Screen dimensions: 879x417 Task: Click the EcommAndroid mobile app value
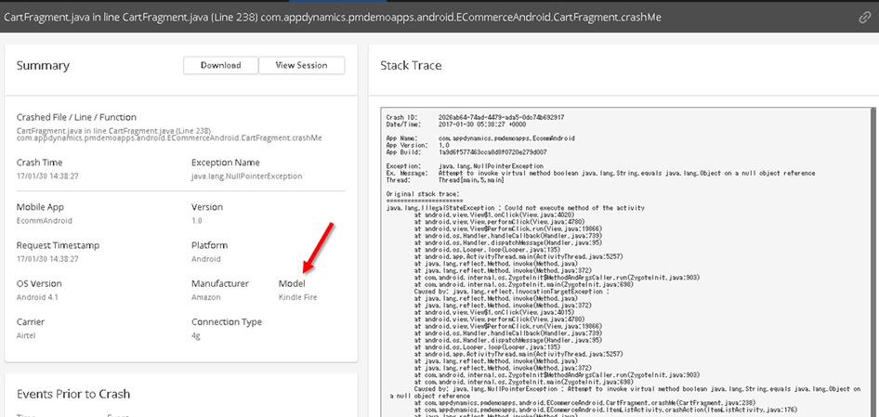point(44,220)
